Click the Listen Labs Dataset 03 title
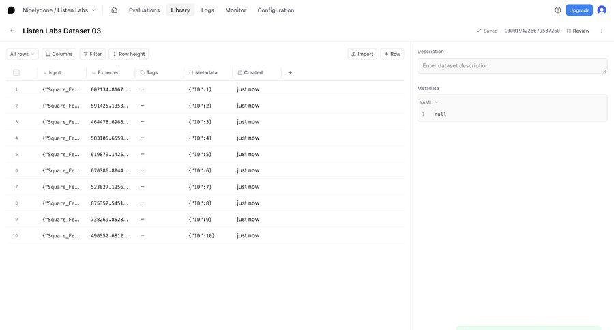The width and height of the screenshot is (614, 330). pos(62,31)
